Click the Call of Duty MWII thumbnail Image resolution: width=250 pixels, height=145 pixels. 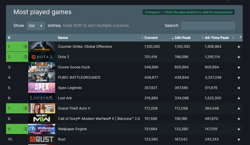[x=42, y=119]
